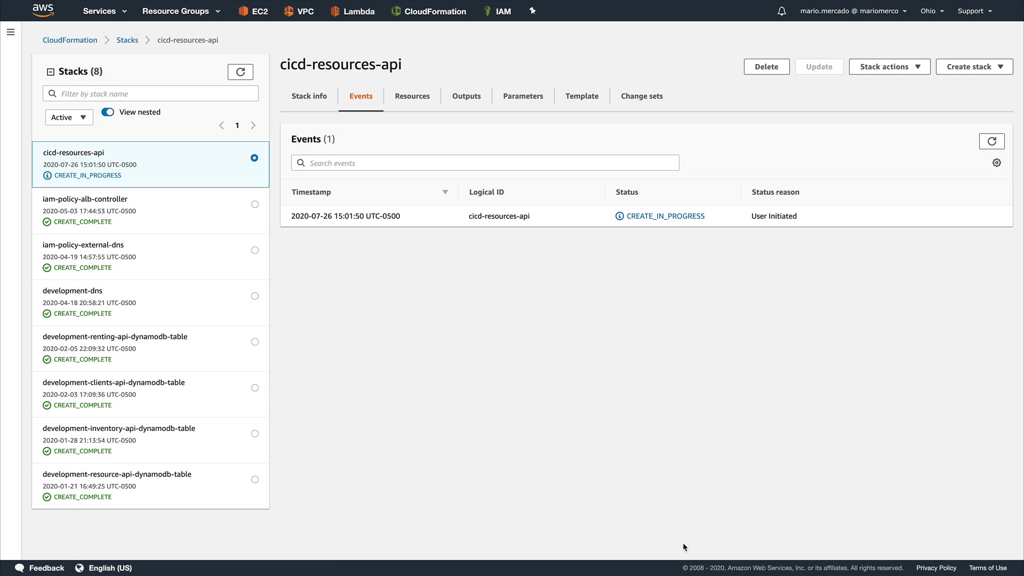
Task: Collapse the Stacks panel icon
Action: click(51, 71)
